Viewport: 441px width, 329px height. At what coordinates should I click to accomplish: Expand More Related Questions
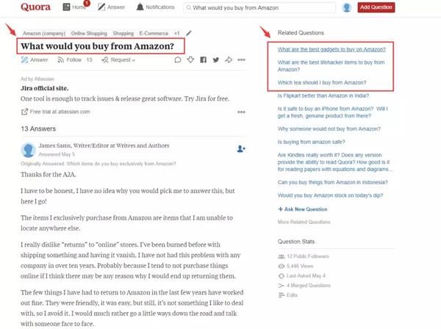[304, 222]
